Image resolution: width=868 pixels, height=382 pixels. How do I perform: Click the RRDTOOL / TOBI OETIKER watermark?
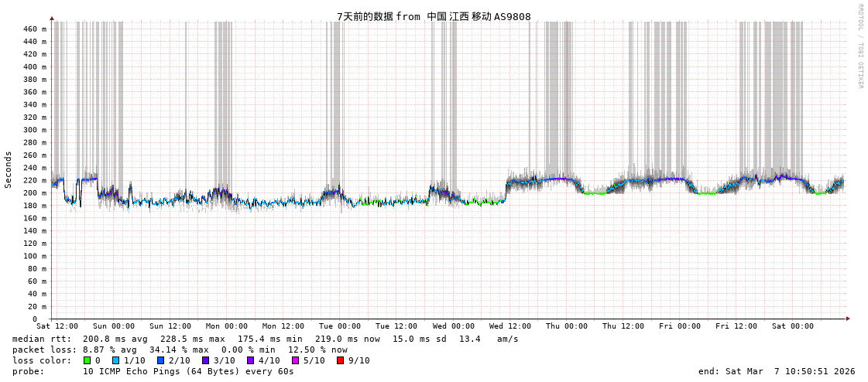(x=859, y=46)
